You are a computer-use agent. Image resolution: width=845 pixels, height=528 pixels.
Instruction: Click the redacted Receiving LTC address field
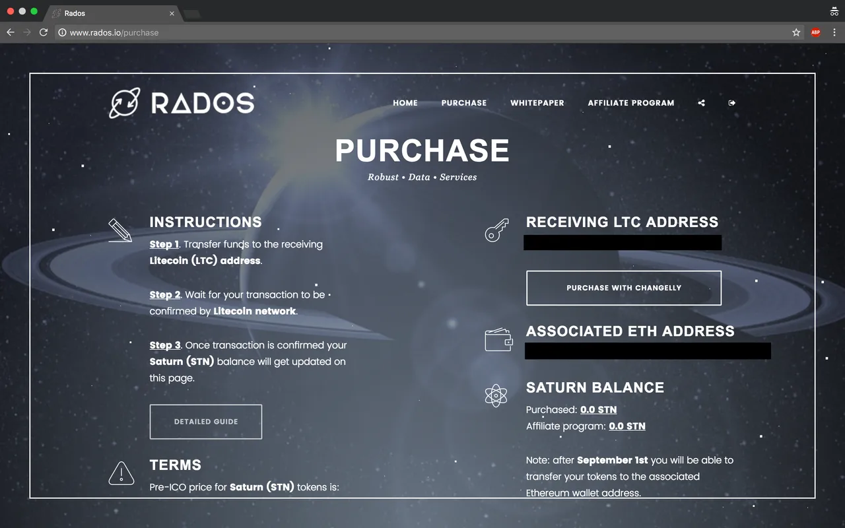623,242
